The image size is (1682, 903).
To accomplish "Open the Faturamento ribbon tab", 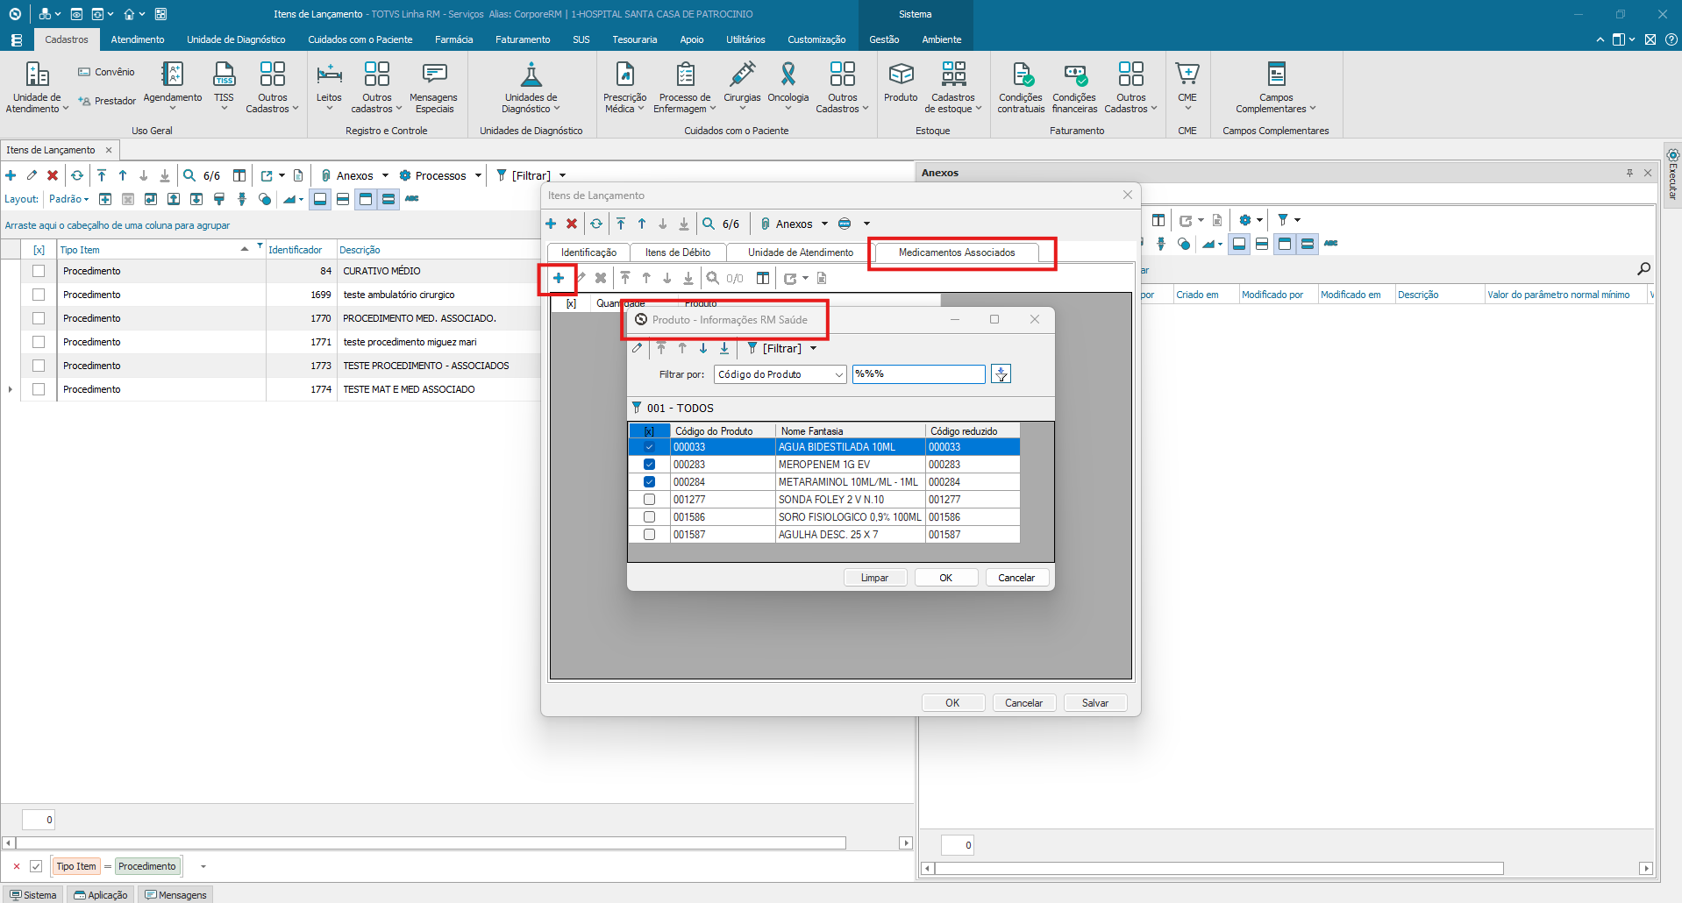I will tap(523, 39).
